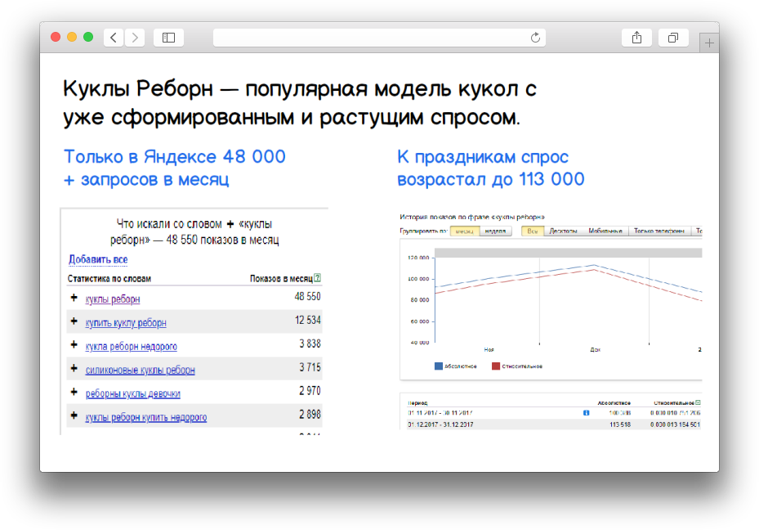Screen dimensions: 759x530
Task: Click the gray chart range bar
Action: click(569, 253)
